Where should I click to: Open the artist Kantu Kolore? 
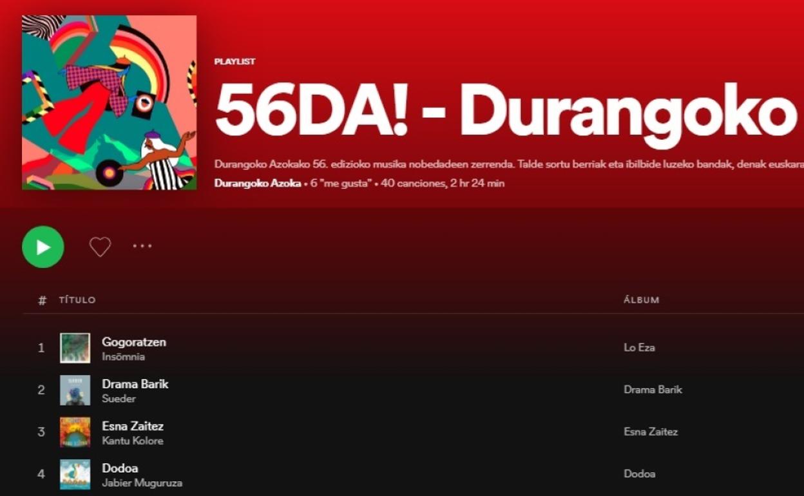(132, 441)
